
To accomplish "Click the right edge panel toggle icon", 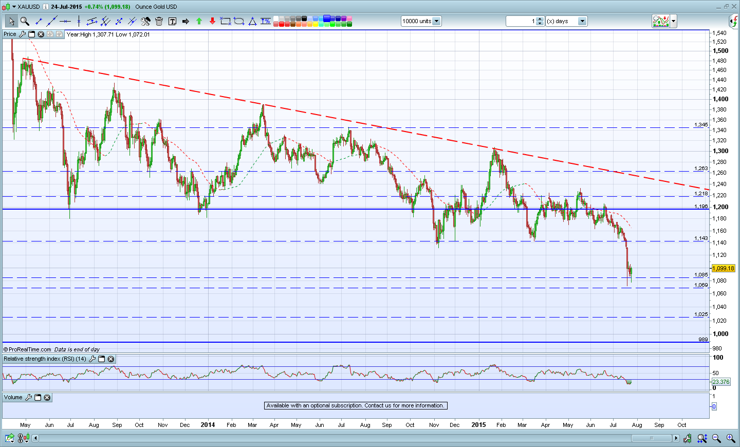I will (x=734, y=21).
